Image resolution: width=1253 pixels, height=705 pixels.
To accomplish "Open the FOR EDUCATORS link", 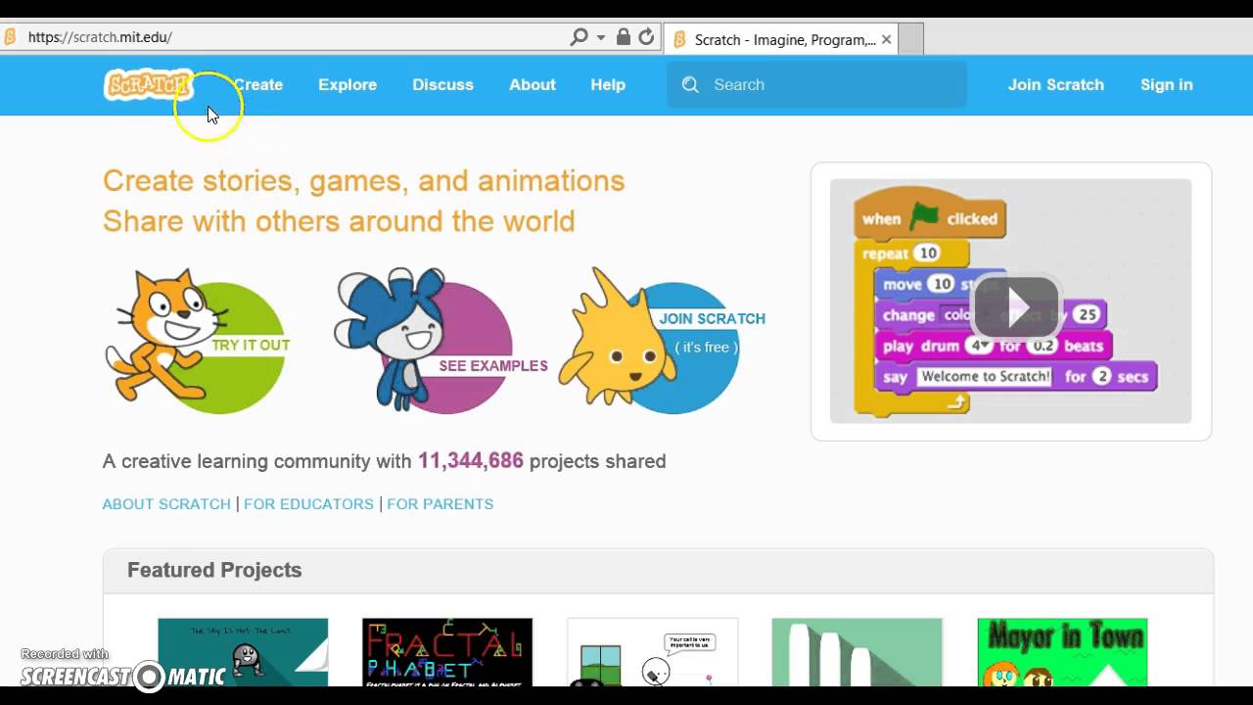I will [x=308, y=504].
